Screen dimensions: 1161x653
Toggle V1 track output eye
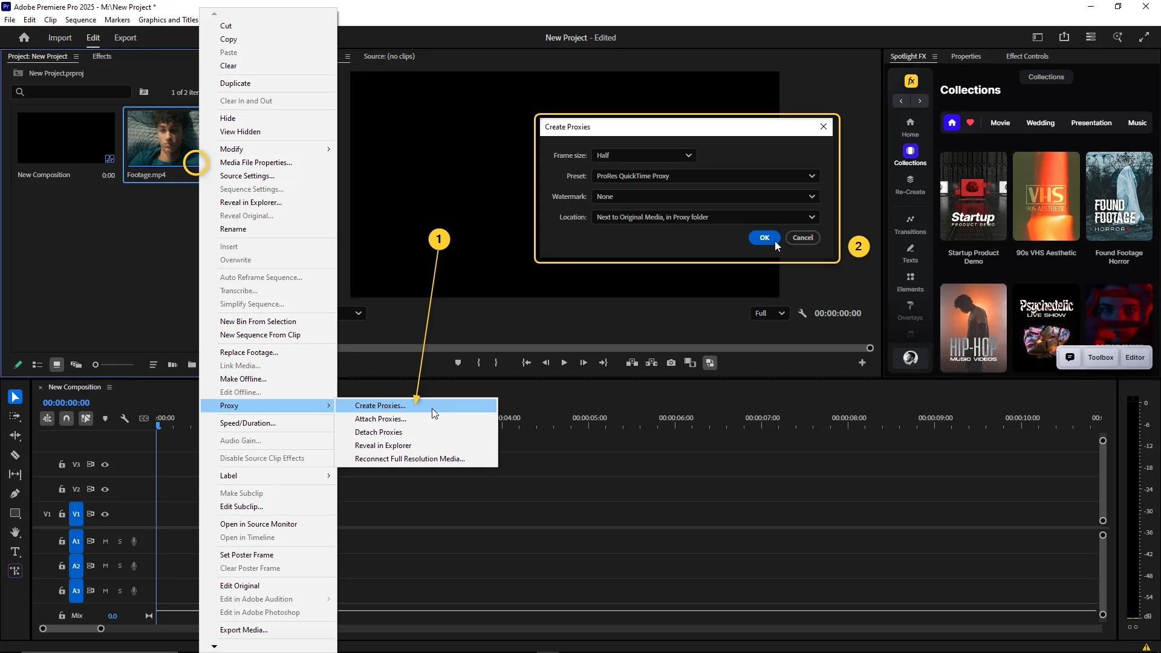click(x=105, y=514)
